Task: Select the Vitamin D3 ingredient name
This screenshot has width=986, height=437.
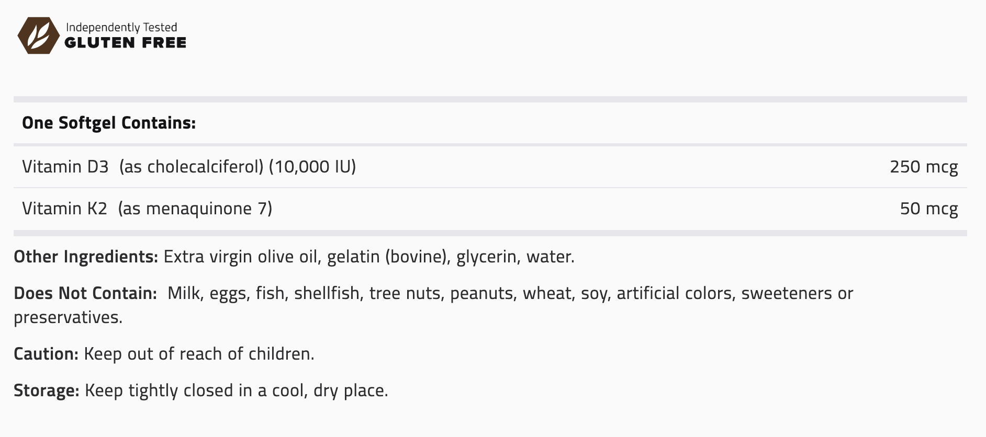Action: pos(65,167)
